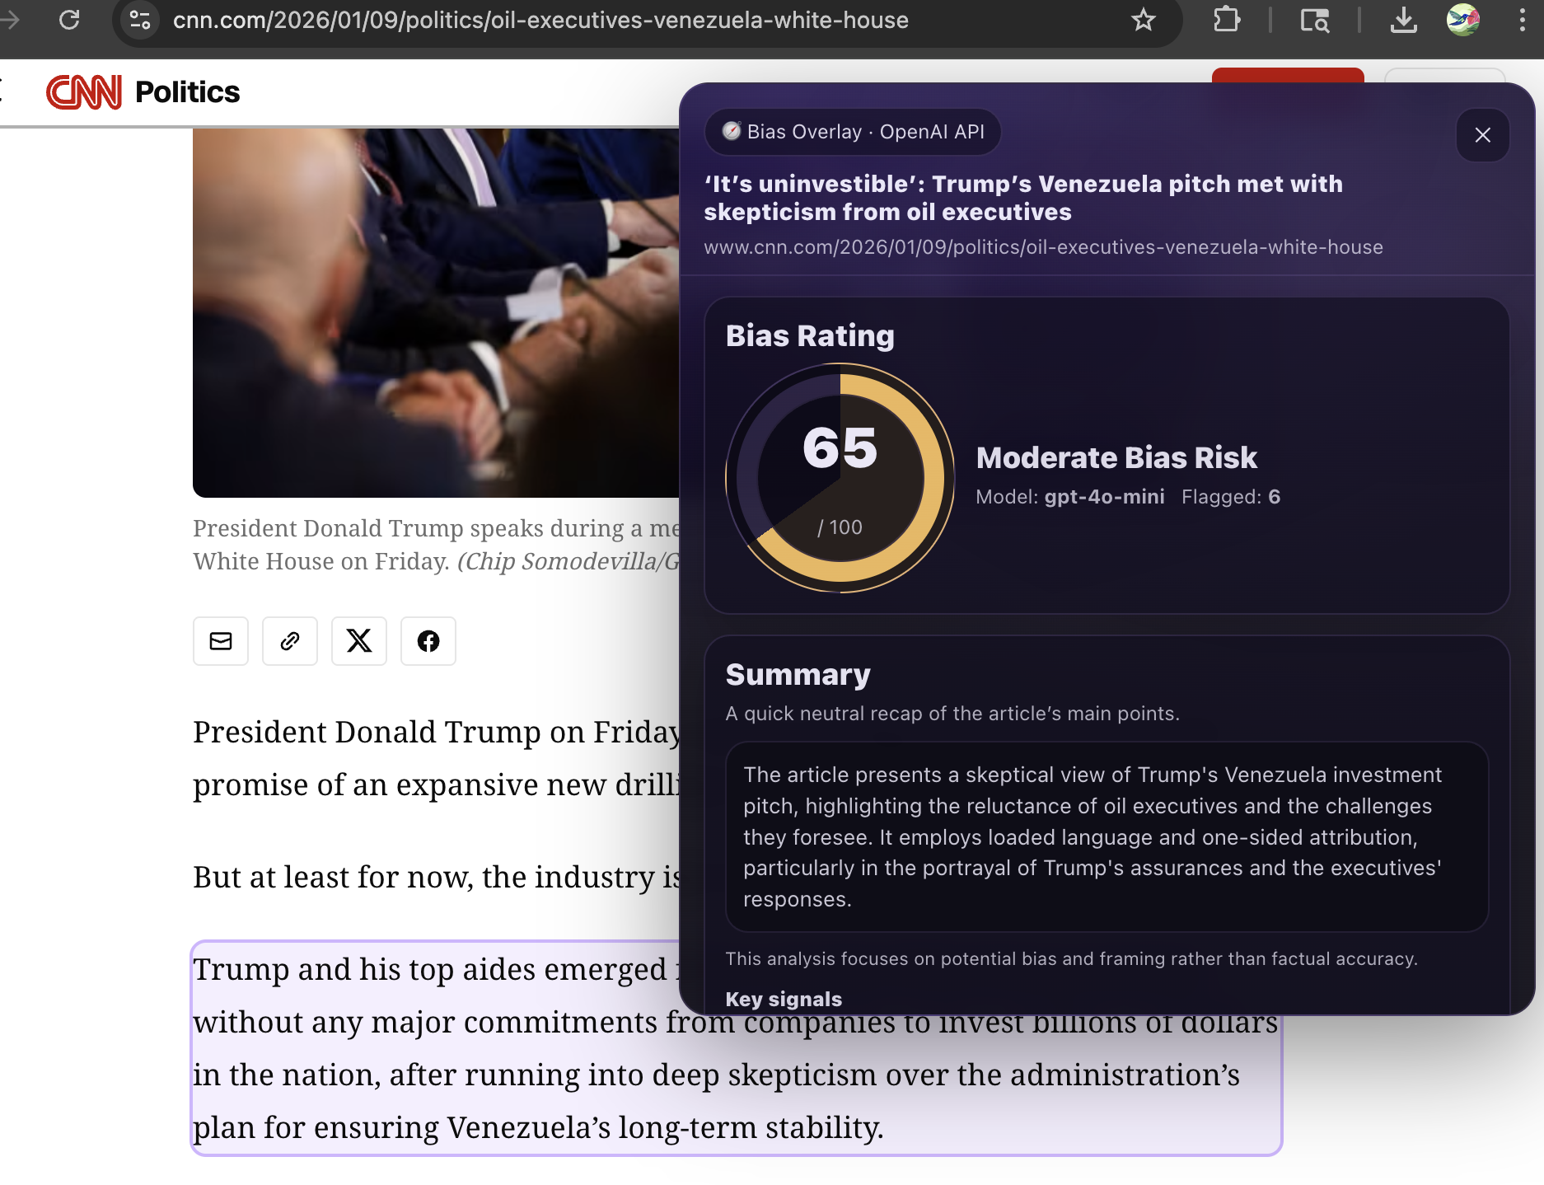The width and height of the screenshot is (1544, 1185).
Task: Click the 'Bias Rating' heading
Action: click(810, 336)
